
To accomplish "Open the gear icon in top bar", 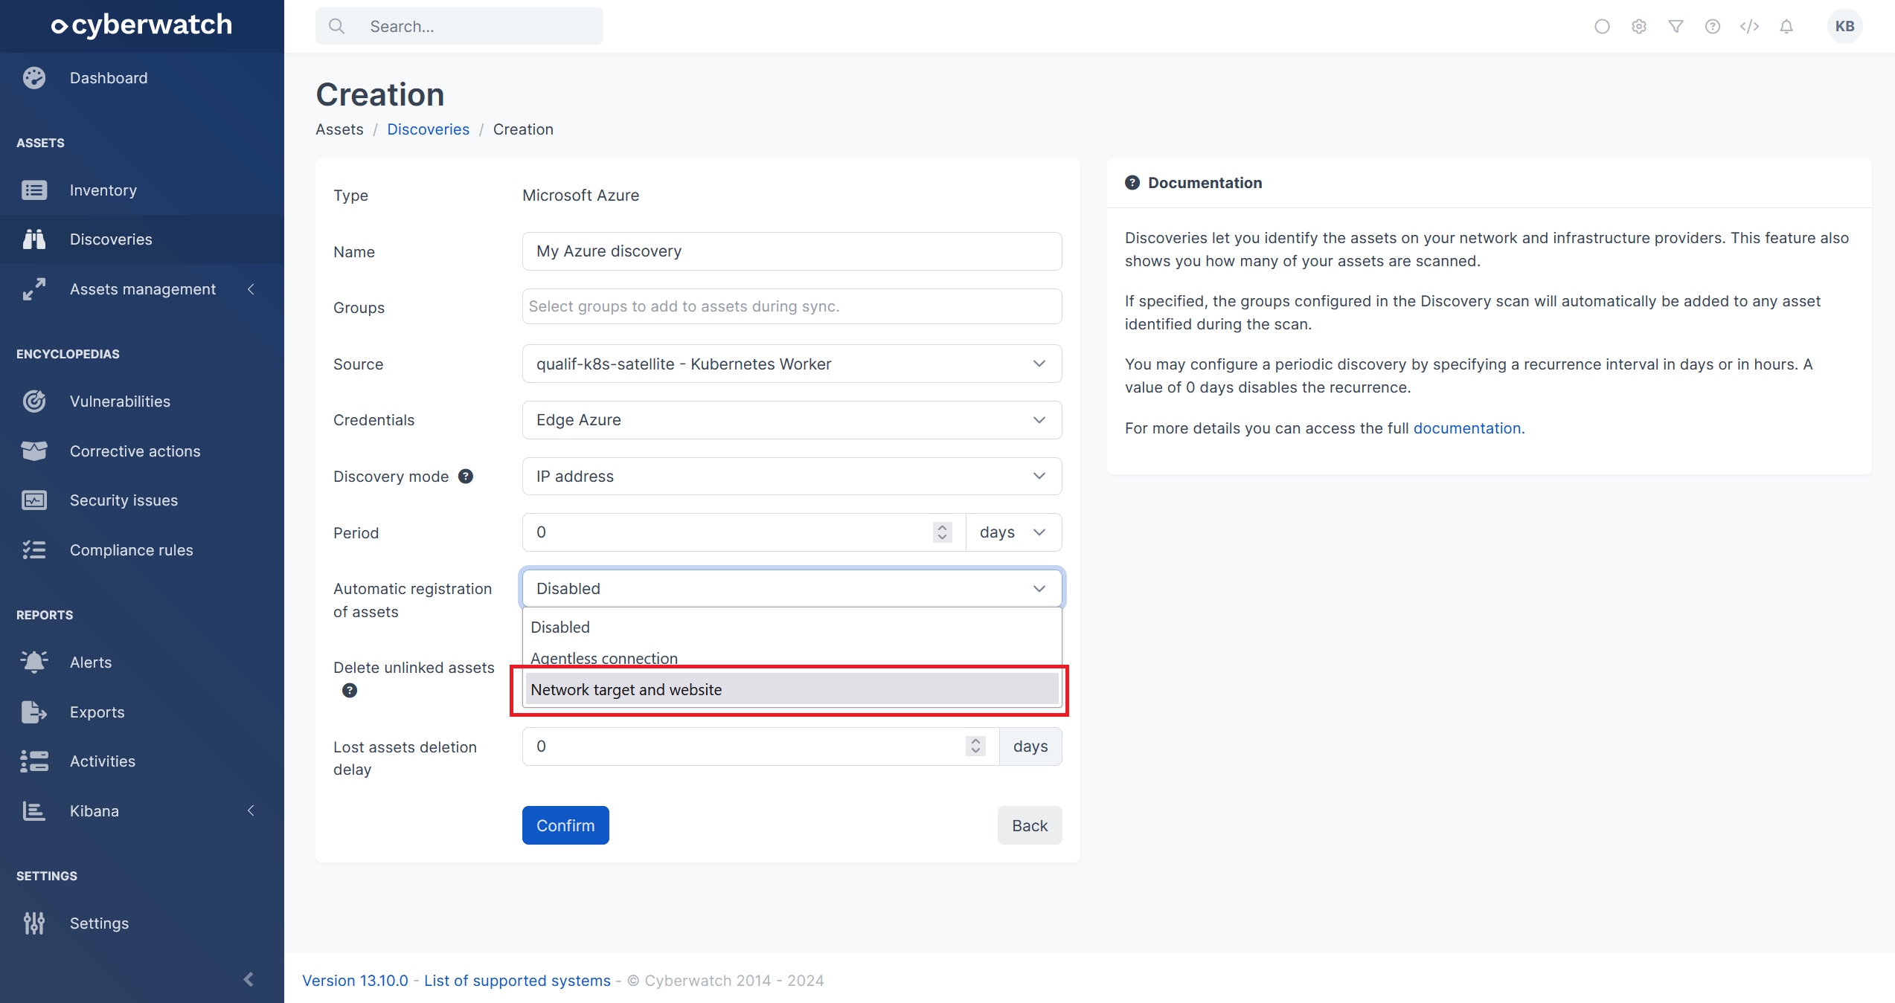I will pos(1639,27).
